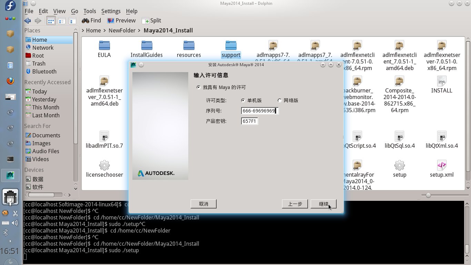Search for Audio Files in Places
The width and height of the screenshot is (471, 265).
click(49, 151)
